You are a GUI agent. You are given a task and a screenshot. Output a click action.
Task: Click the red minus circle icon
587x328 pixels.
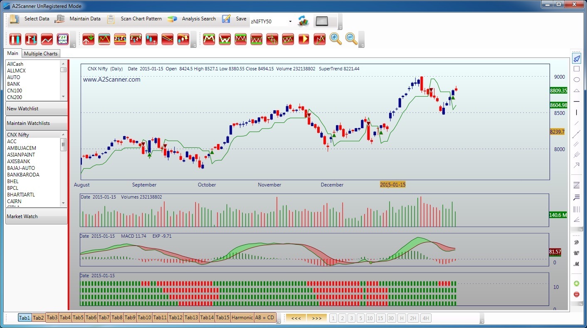(577, 294)
